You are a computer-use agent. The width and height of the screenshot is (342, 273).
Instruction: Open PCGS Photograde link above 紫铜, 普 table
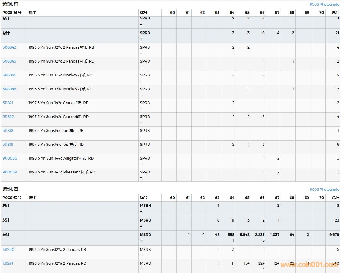pos(324,190)
